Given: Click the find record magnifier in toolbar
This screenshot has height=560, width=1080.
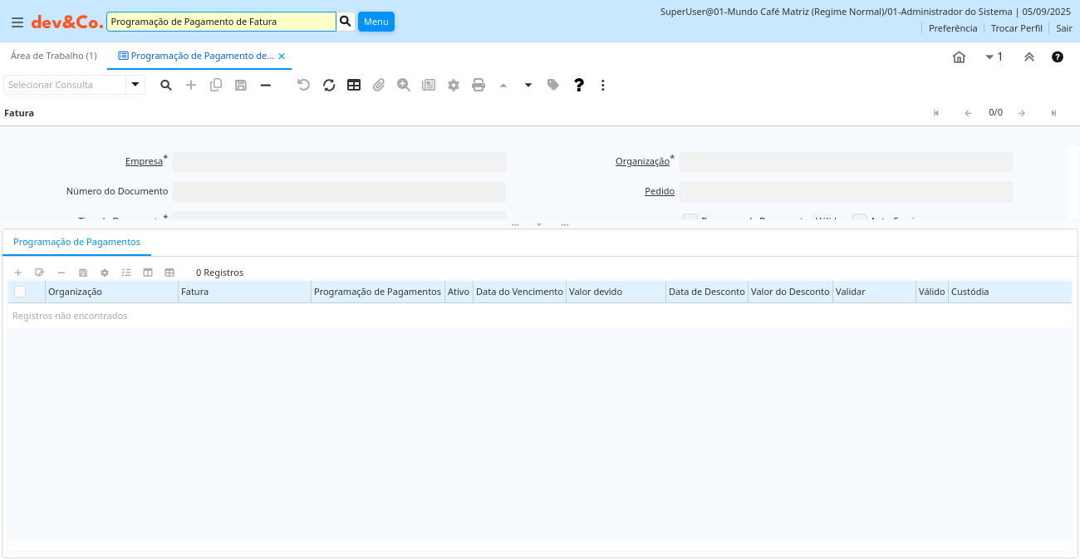Looking at the screenshot, I should [166, 85].
